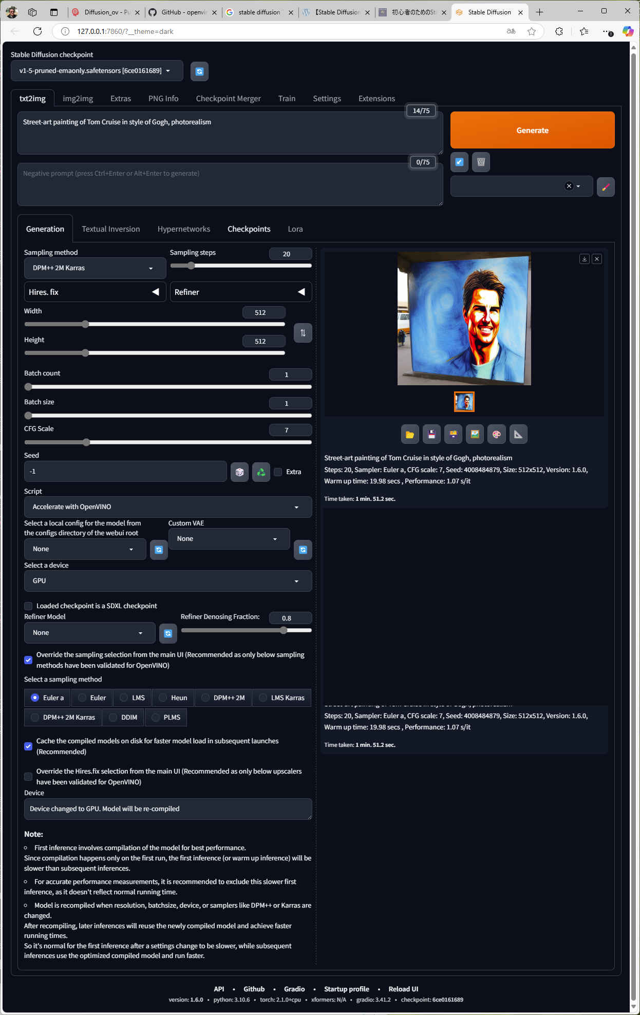
Task: Enable the SDXL checkpoint checkbox
Action: click(x=28, y=606)
